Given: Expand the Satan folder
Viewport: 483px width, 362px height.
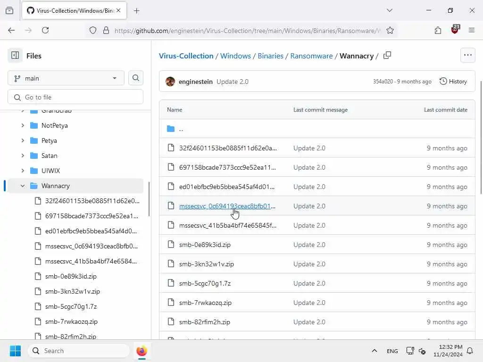Looking at the screenshot, I should (23, 156).
